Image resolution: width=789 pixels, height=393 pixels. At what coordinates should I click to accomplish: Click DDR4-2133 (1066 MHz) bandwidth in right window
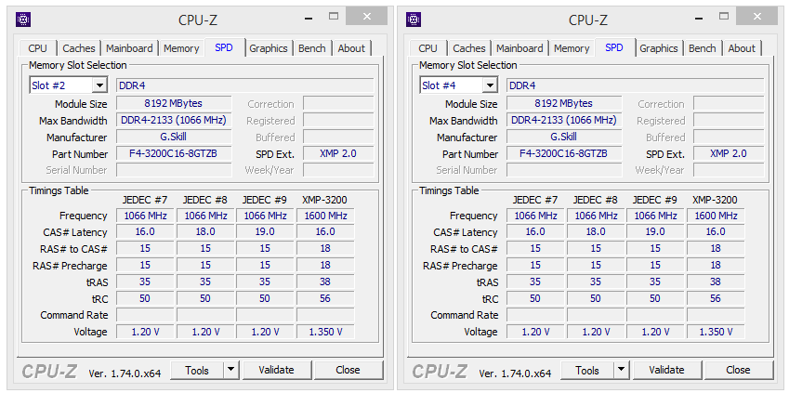[x=564, y=120]
